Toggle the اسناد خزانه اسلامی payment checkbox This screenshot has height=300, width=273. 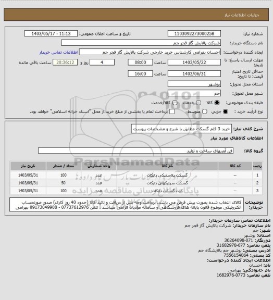(x=172, y=111)
